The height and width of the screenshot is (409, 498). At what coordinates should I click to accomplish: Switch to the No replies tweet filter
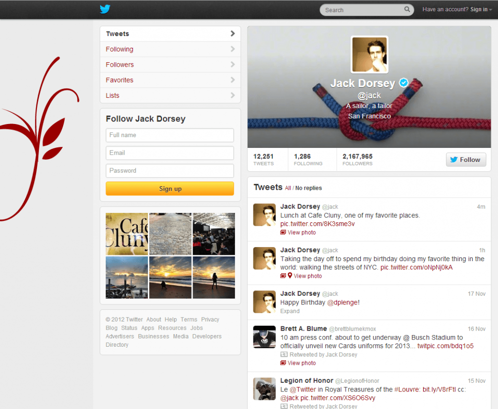(308, 188)
